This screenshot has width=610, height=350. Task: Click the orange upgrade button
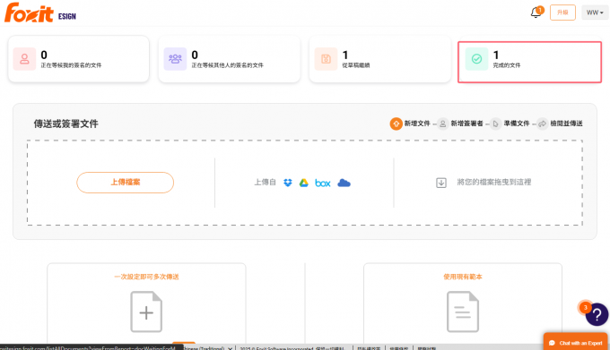click(x=562, y=13)
